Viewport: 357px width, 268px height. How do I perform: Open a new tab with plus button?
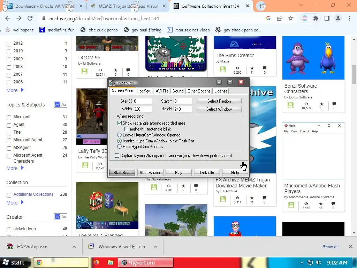point(261,6)
